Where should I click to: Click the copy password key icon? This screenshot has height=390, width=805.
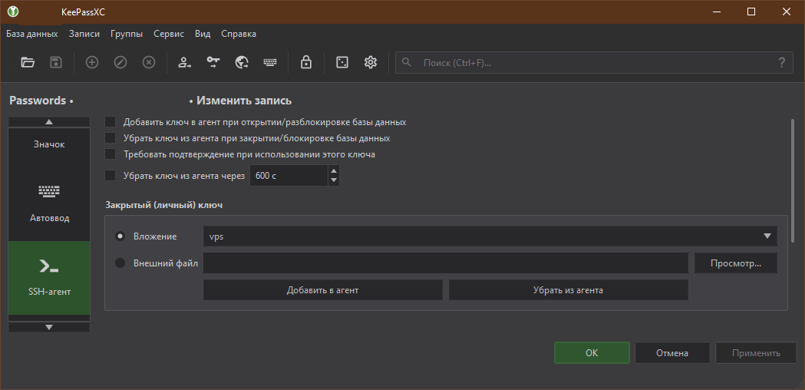point(213,62)
